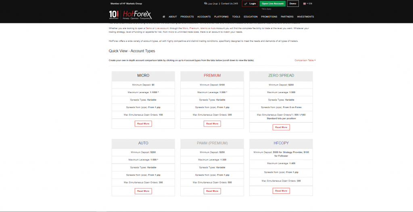Click the language flag icon
The image size is (413, 212).
click(x=305, y=4)
